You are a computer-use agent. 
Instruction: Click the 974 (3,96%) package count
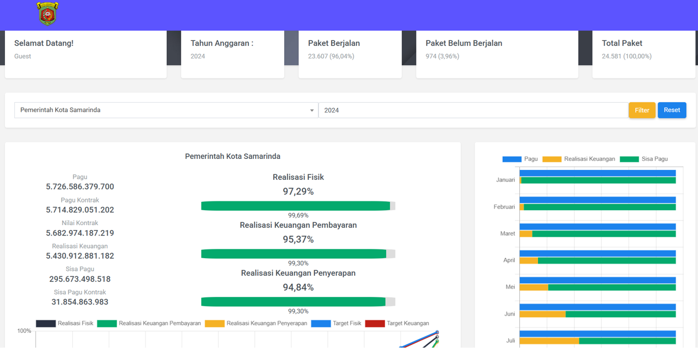[x=443, y=56]
